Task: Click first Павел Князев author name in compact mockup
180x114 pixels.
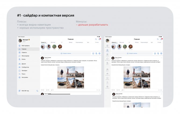Action: coord(118,58)
